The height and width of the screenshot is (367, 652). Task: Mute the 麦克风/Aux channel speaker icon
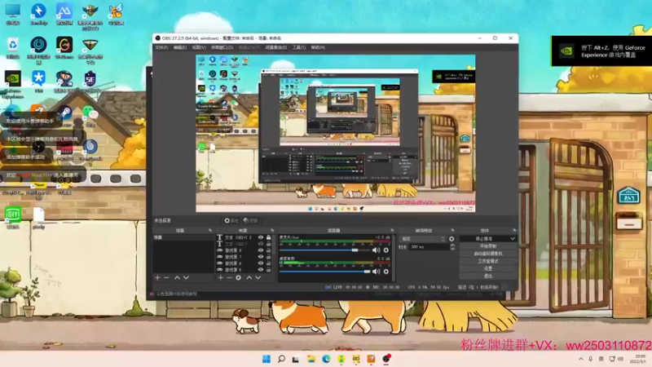pos(376,250)
